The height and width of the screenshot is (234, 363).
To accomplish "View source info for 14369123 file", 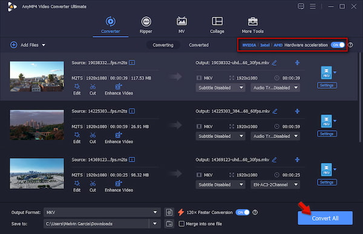I will pyautogui.click(x=132, y=159).
